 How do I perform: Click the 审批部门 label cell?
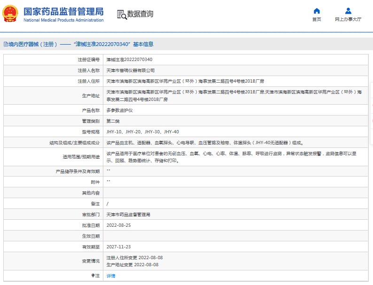pos(53,215)
